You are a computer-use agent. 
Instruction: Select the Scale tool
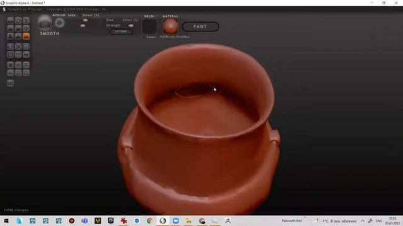tap(26, 21)
